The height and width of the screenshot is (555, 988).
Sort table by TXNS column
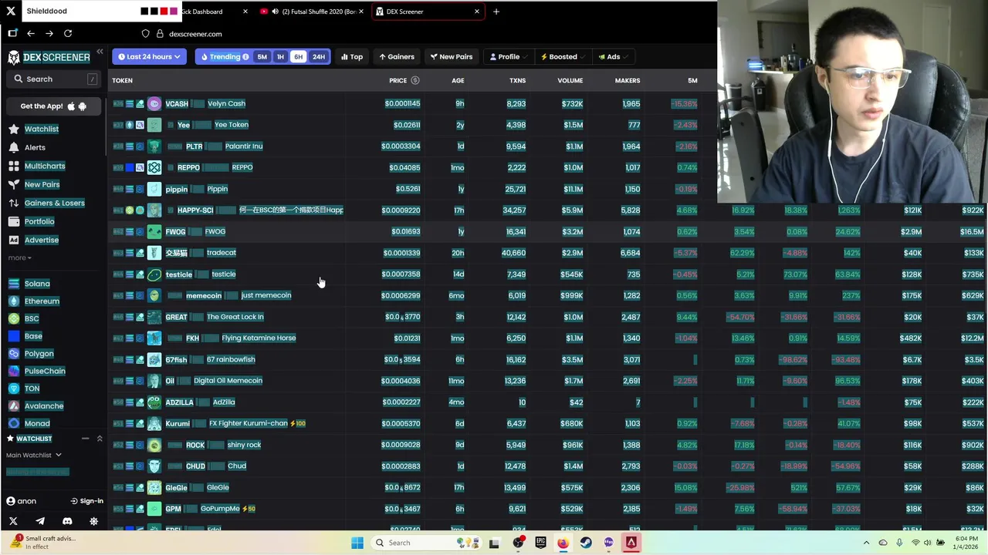click(x=517, y=80)
